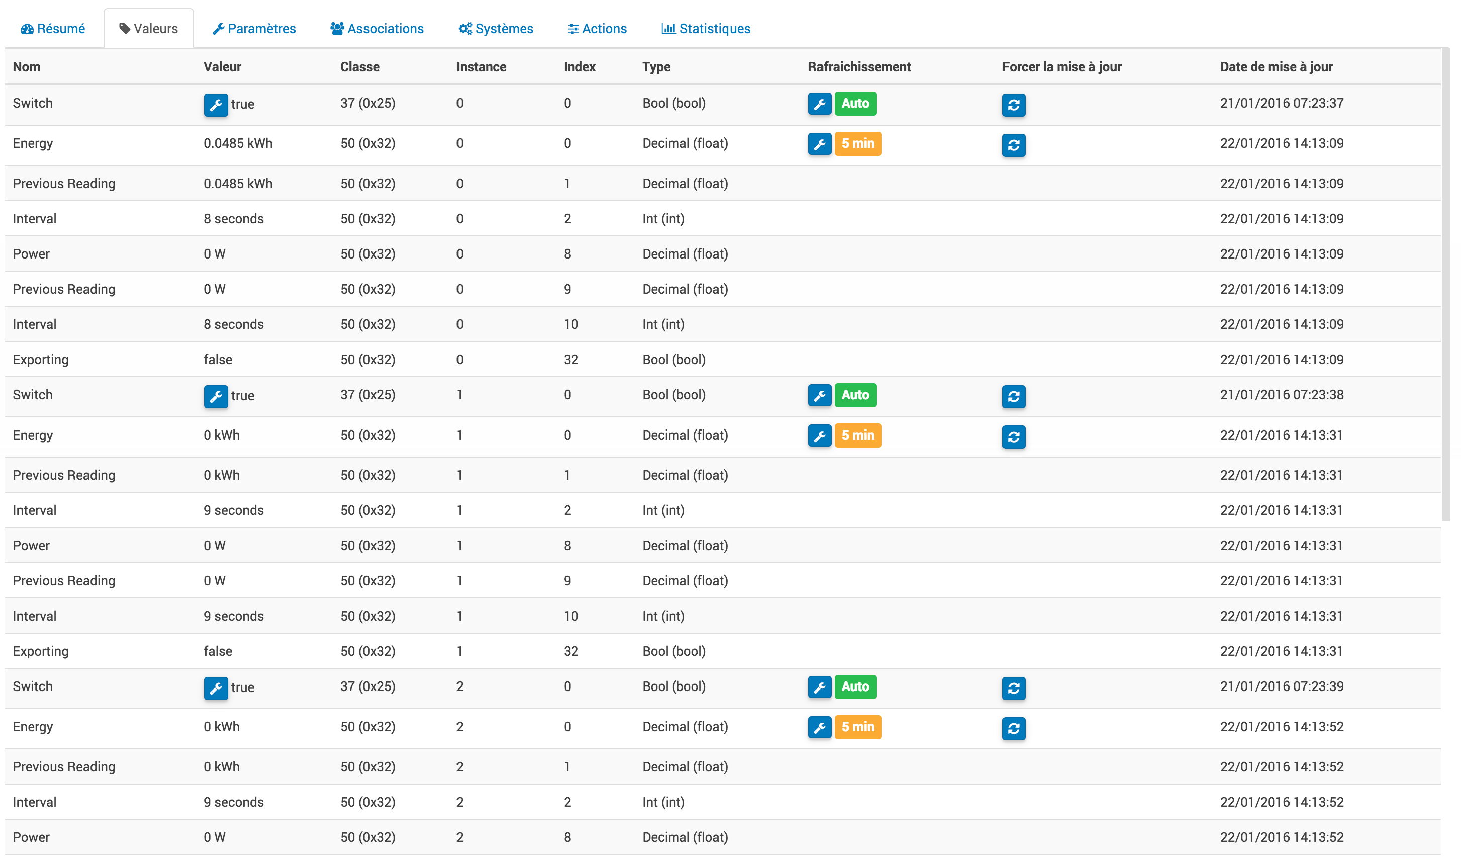Edit value wrench for Switch instance 2

[x=216, y=688]
